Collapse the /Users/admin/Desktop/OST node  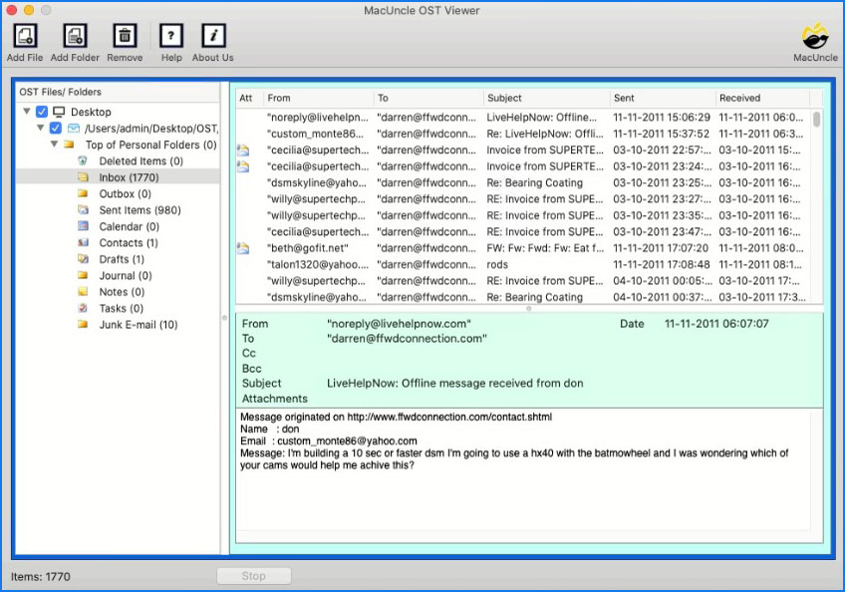[40, 128]
